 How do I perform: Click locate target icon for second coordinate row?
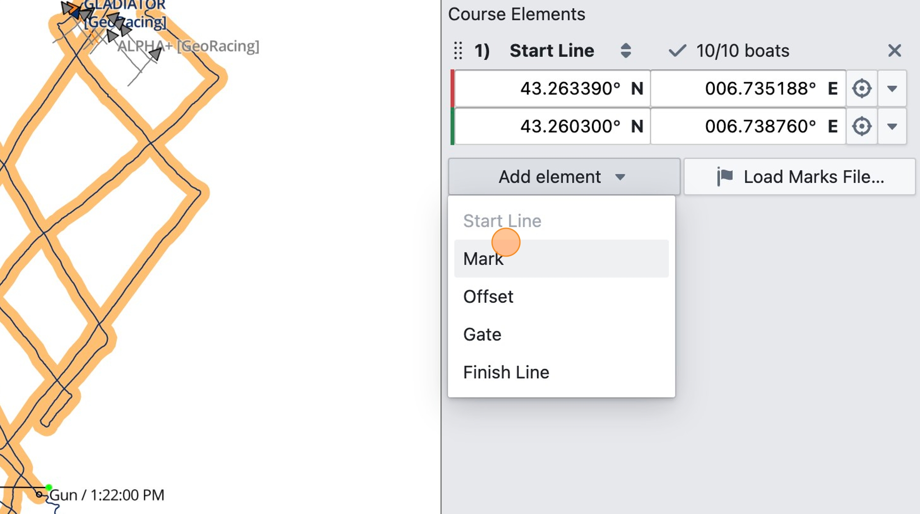[x=862, y=126]
